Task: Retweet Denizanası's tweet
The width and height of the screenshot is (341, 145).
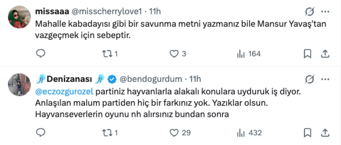Action: pos(107,133)
